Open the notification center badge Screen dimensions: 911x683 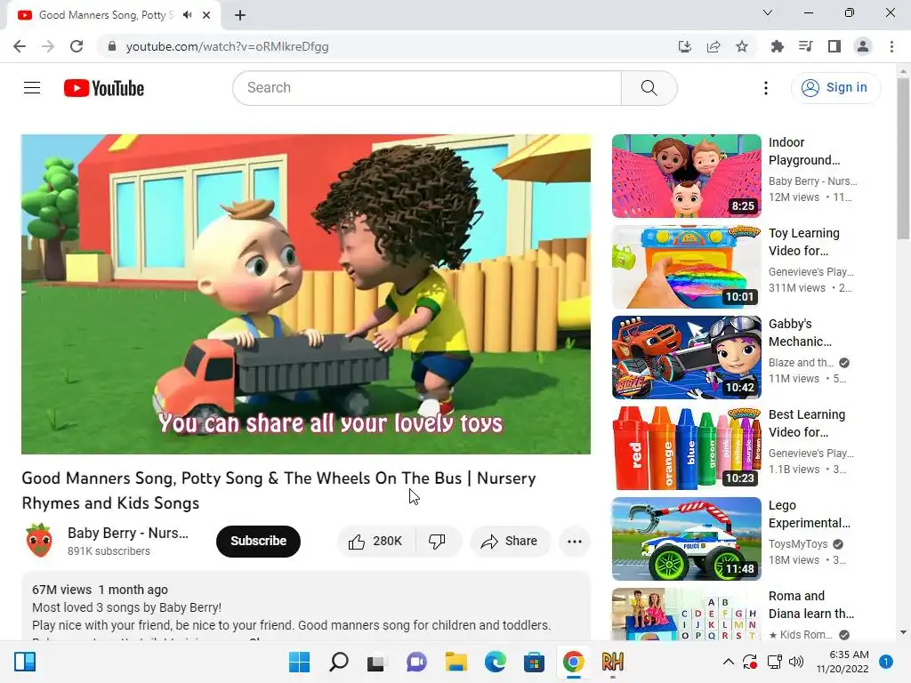coord(885,662)
